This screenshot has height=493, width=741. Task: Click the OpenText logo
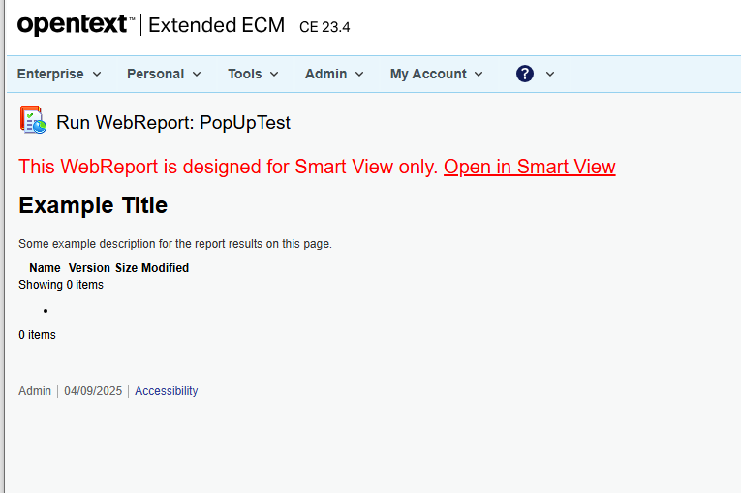77,25
